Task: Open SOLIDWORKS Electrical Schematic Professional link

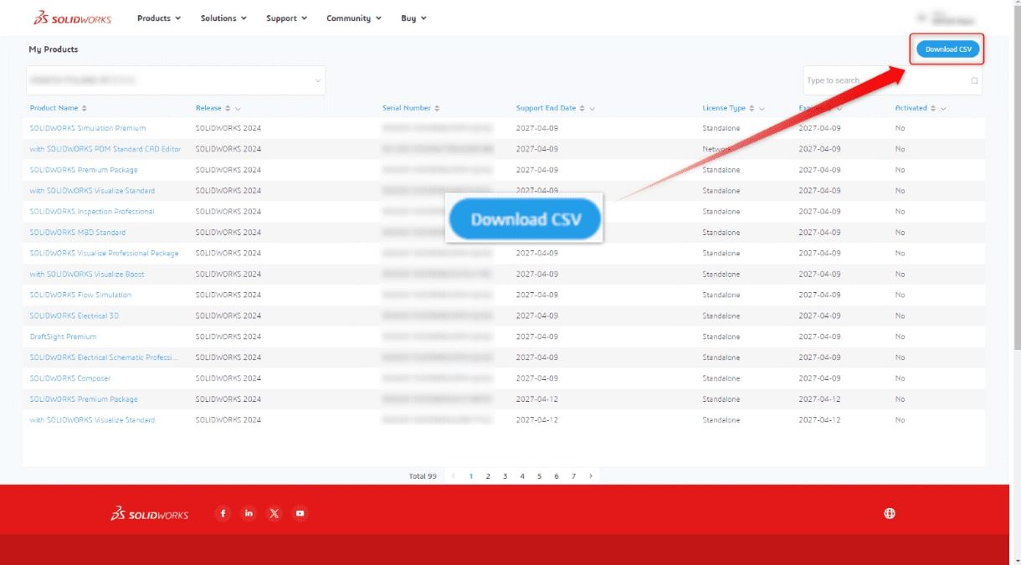Action: (x=104, y=358)
